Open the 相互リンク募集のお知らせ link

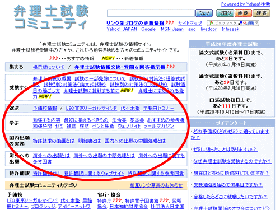(x=156, y=185)
